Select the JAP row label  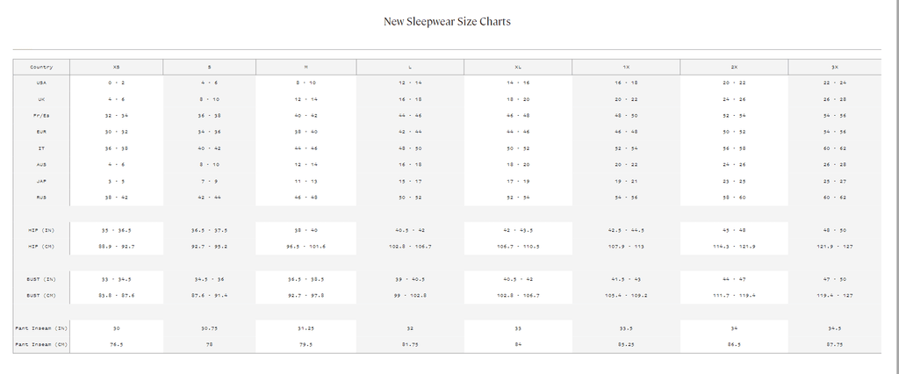pos(41,181)
